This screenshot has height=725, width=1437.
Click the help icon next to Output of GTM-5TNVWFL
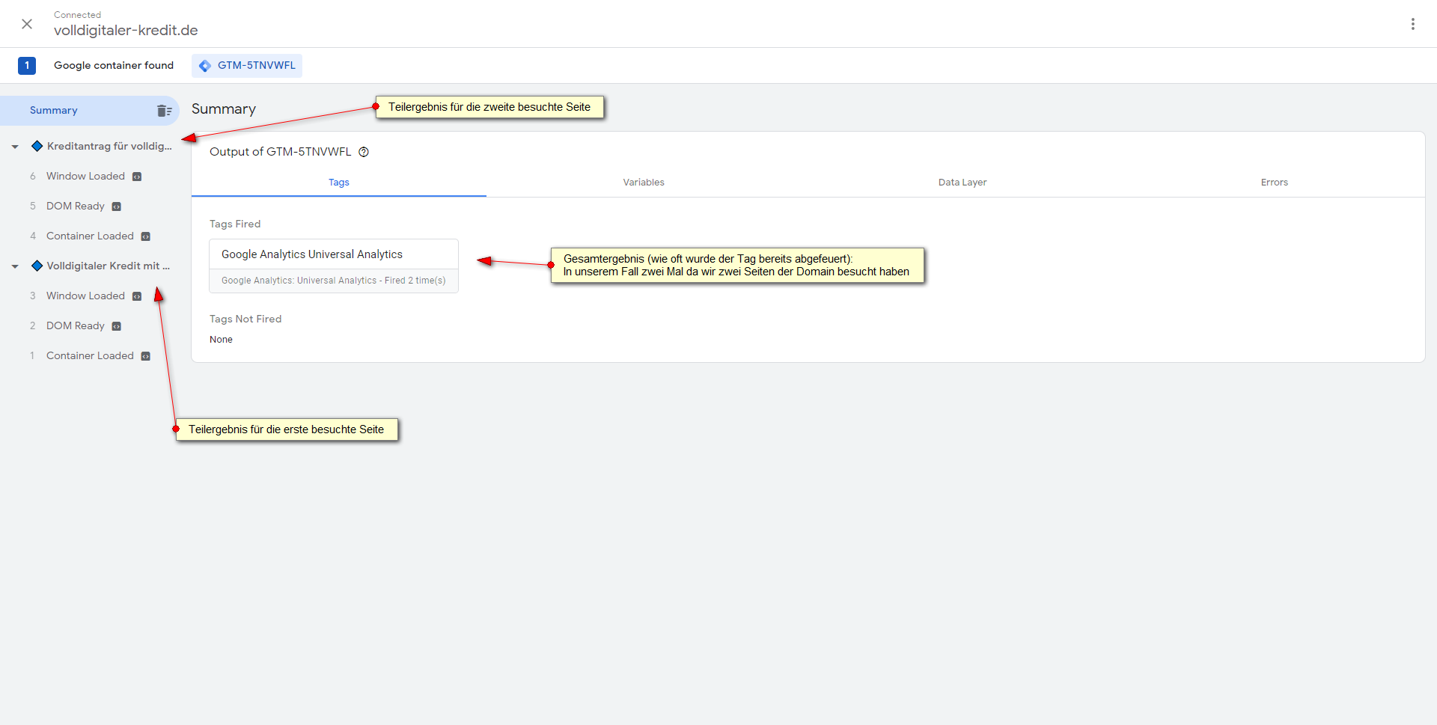click(364, 152)
